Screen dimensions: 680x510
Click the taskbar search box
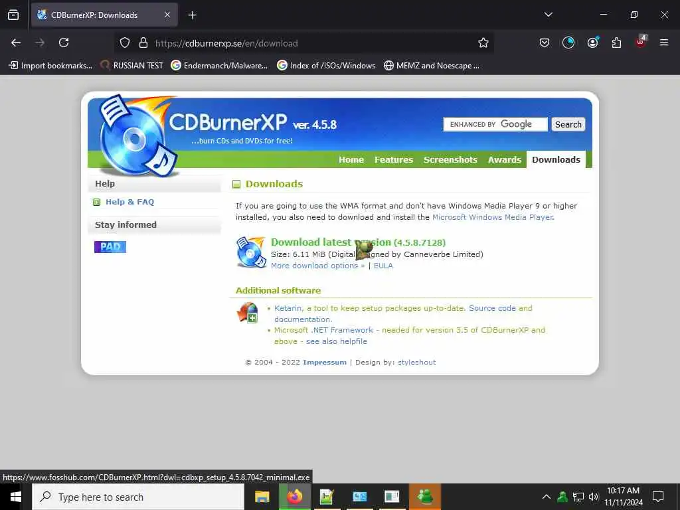(x=138, y=497)
